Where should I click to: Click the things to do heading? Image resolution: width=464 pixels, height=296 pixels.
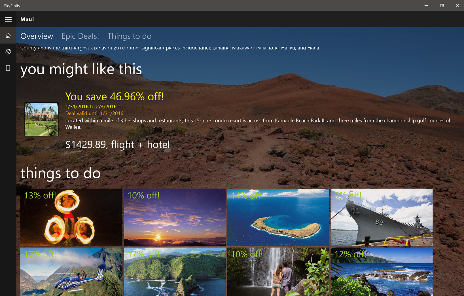[61, 173]
